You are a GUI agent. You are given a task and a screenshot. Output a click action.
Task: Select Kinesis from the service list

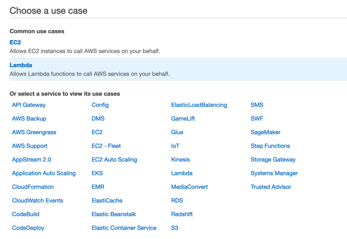click(x=180, y=160)
